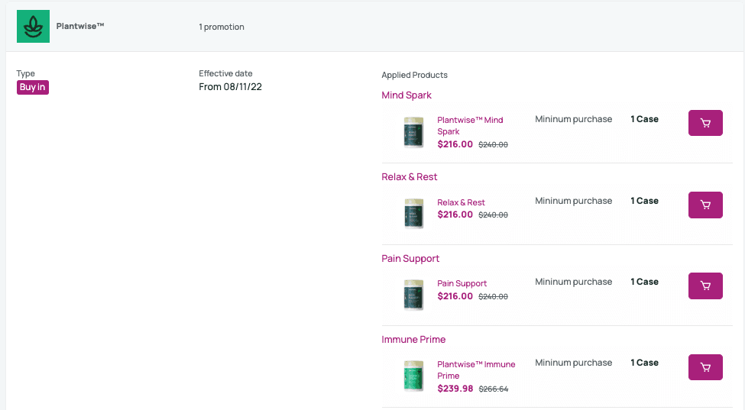Click the Type label
The height and width of the screenshot is (410, 745).
tap(26, 73)
